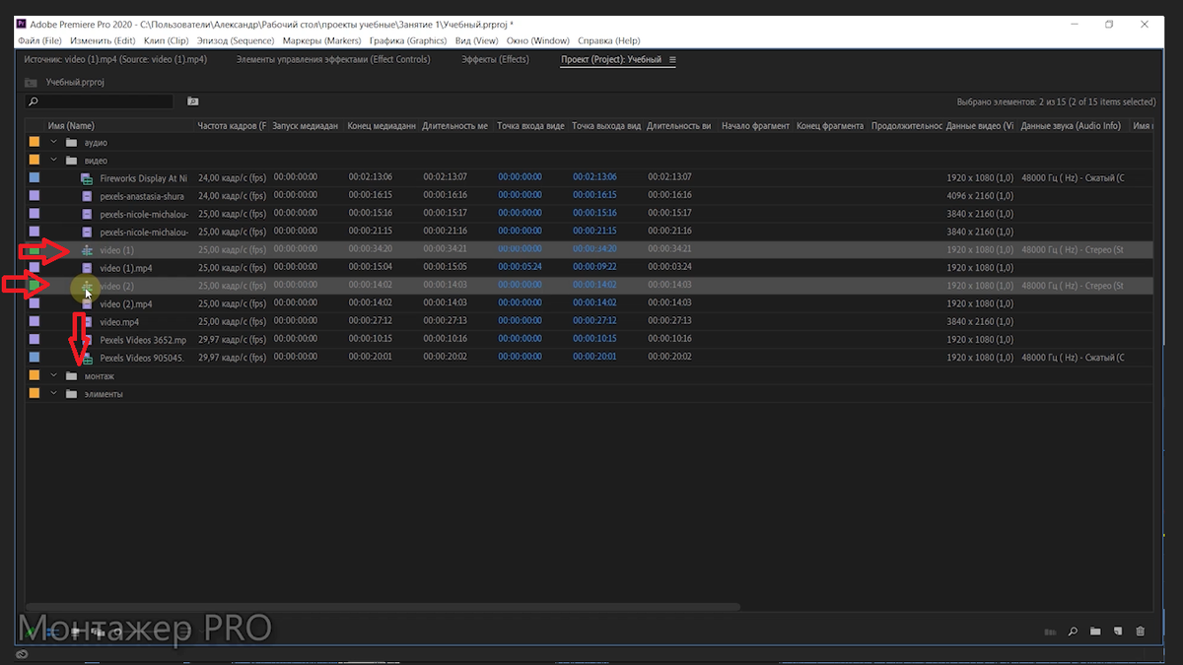Sort by the Конец медиаданн column header

(x=382, y=126)
